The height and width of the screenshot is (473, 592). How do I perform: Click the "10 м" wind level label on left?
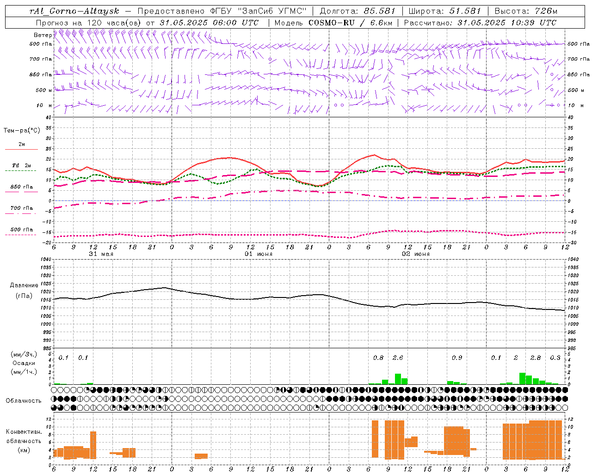click(44, 105)
